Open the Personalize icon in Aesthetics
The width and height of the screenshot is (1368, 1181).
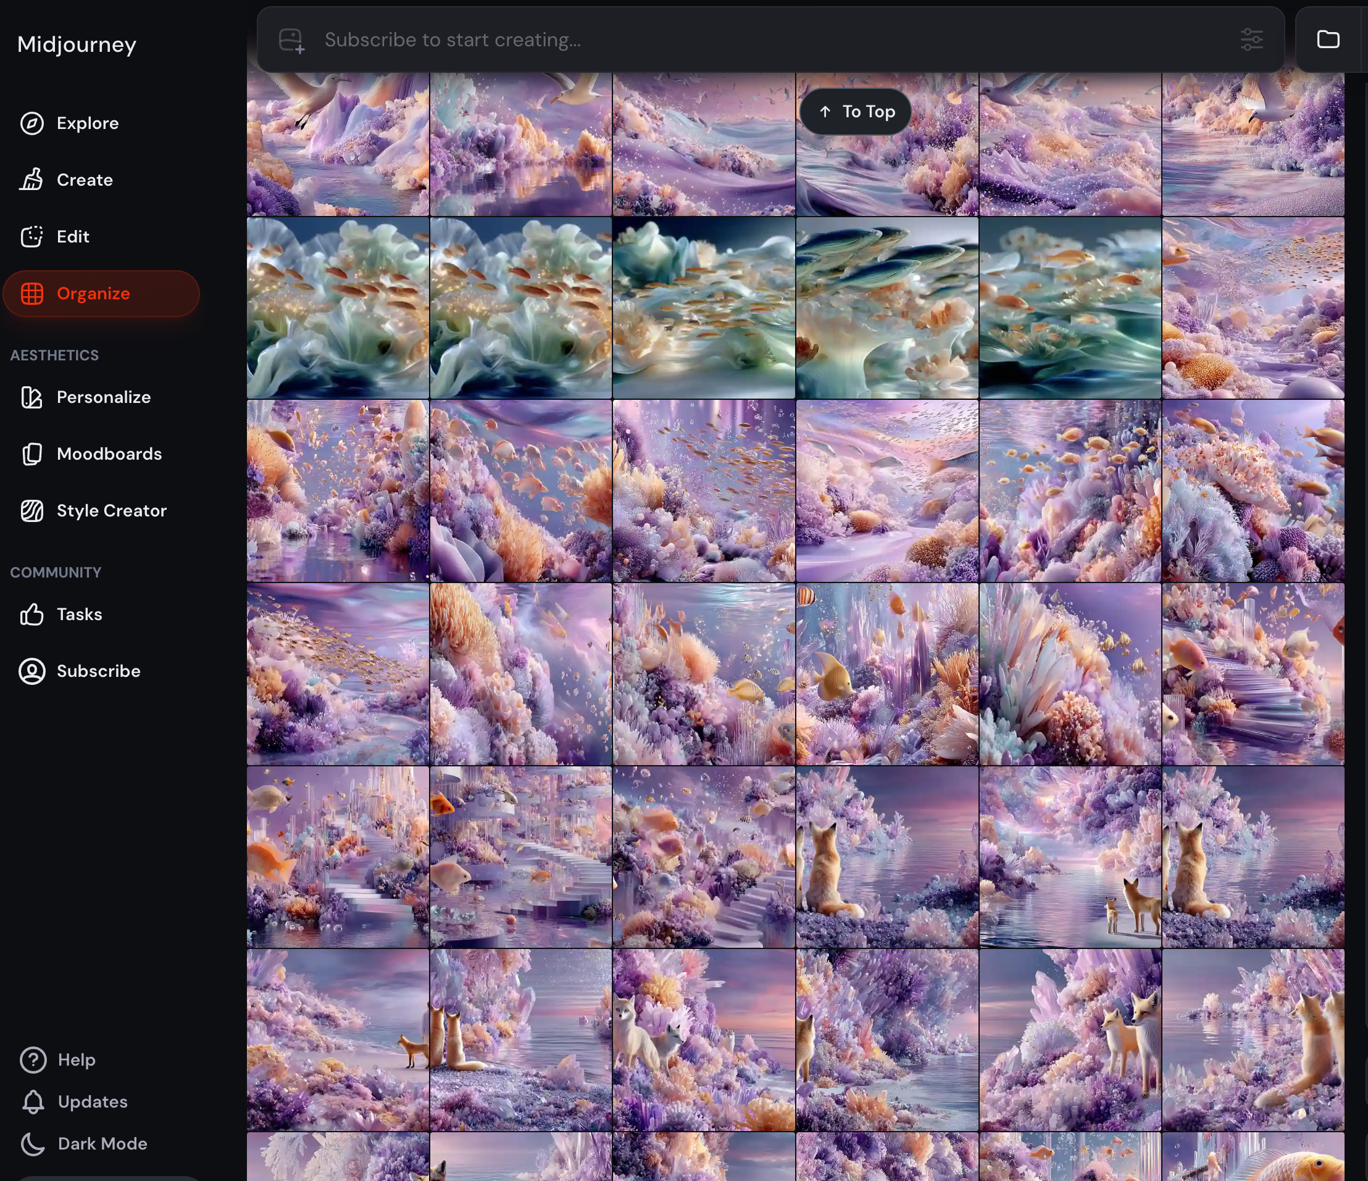click(31, 397)
